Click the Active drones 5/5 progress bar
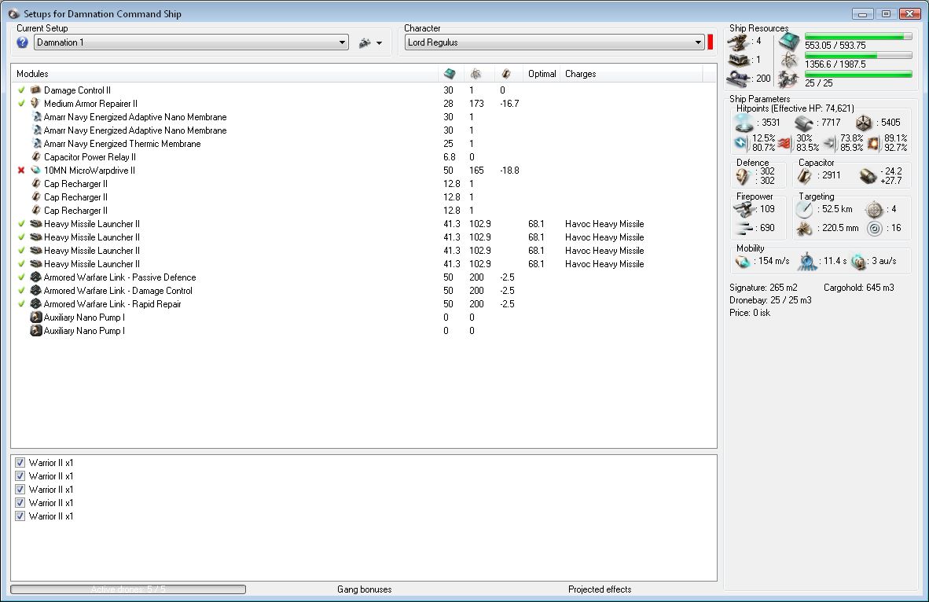This screenshot has height=602, width=929. tap(128, 589)
